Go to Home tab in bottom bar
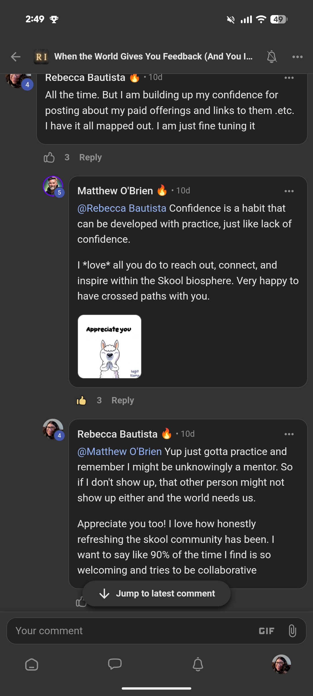 (32, 664)
